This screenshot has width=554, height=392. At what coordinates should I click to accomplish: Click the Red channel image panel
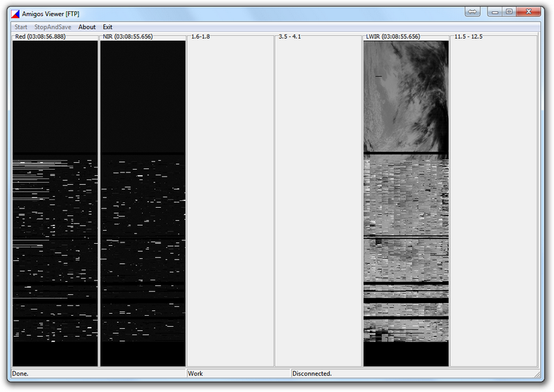[55, 203]
